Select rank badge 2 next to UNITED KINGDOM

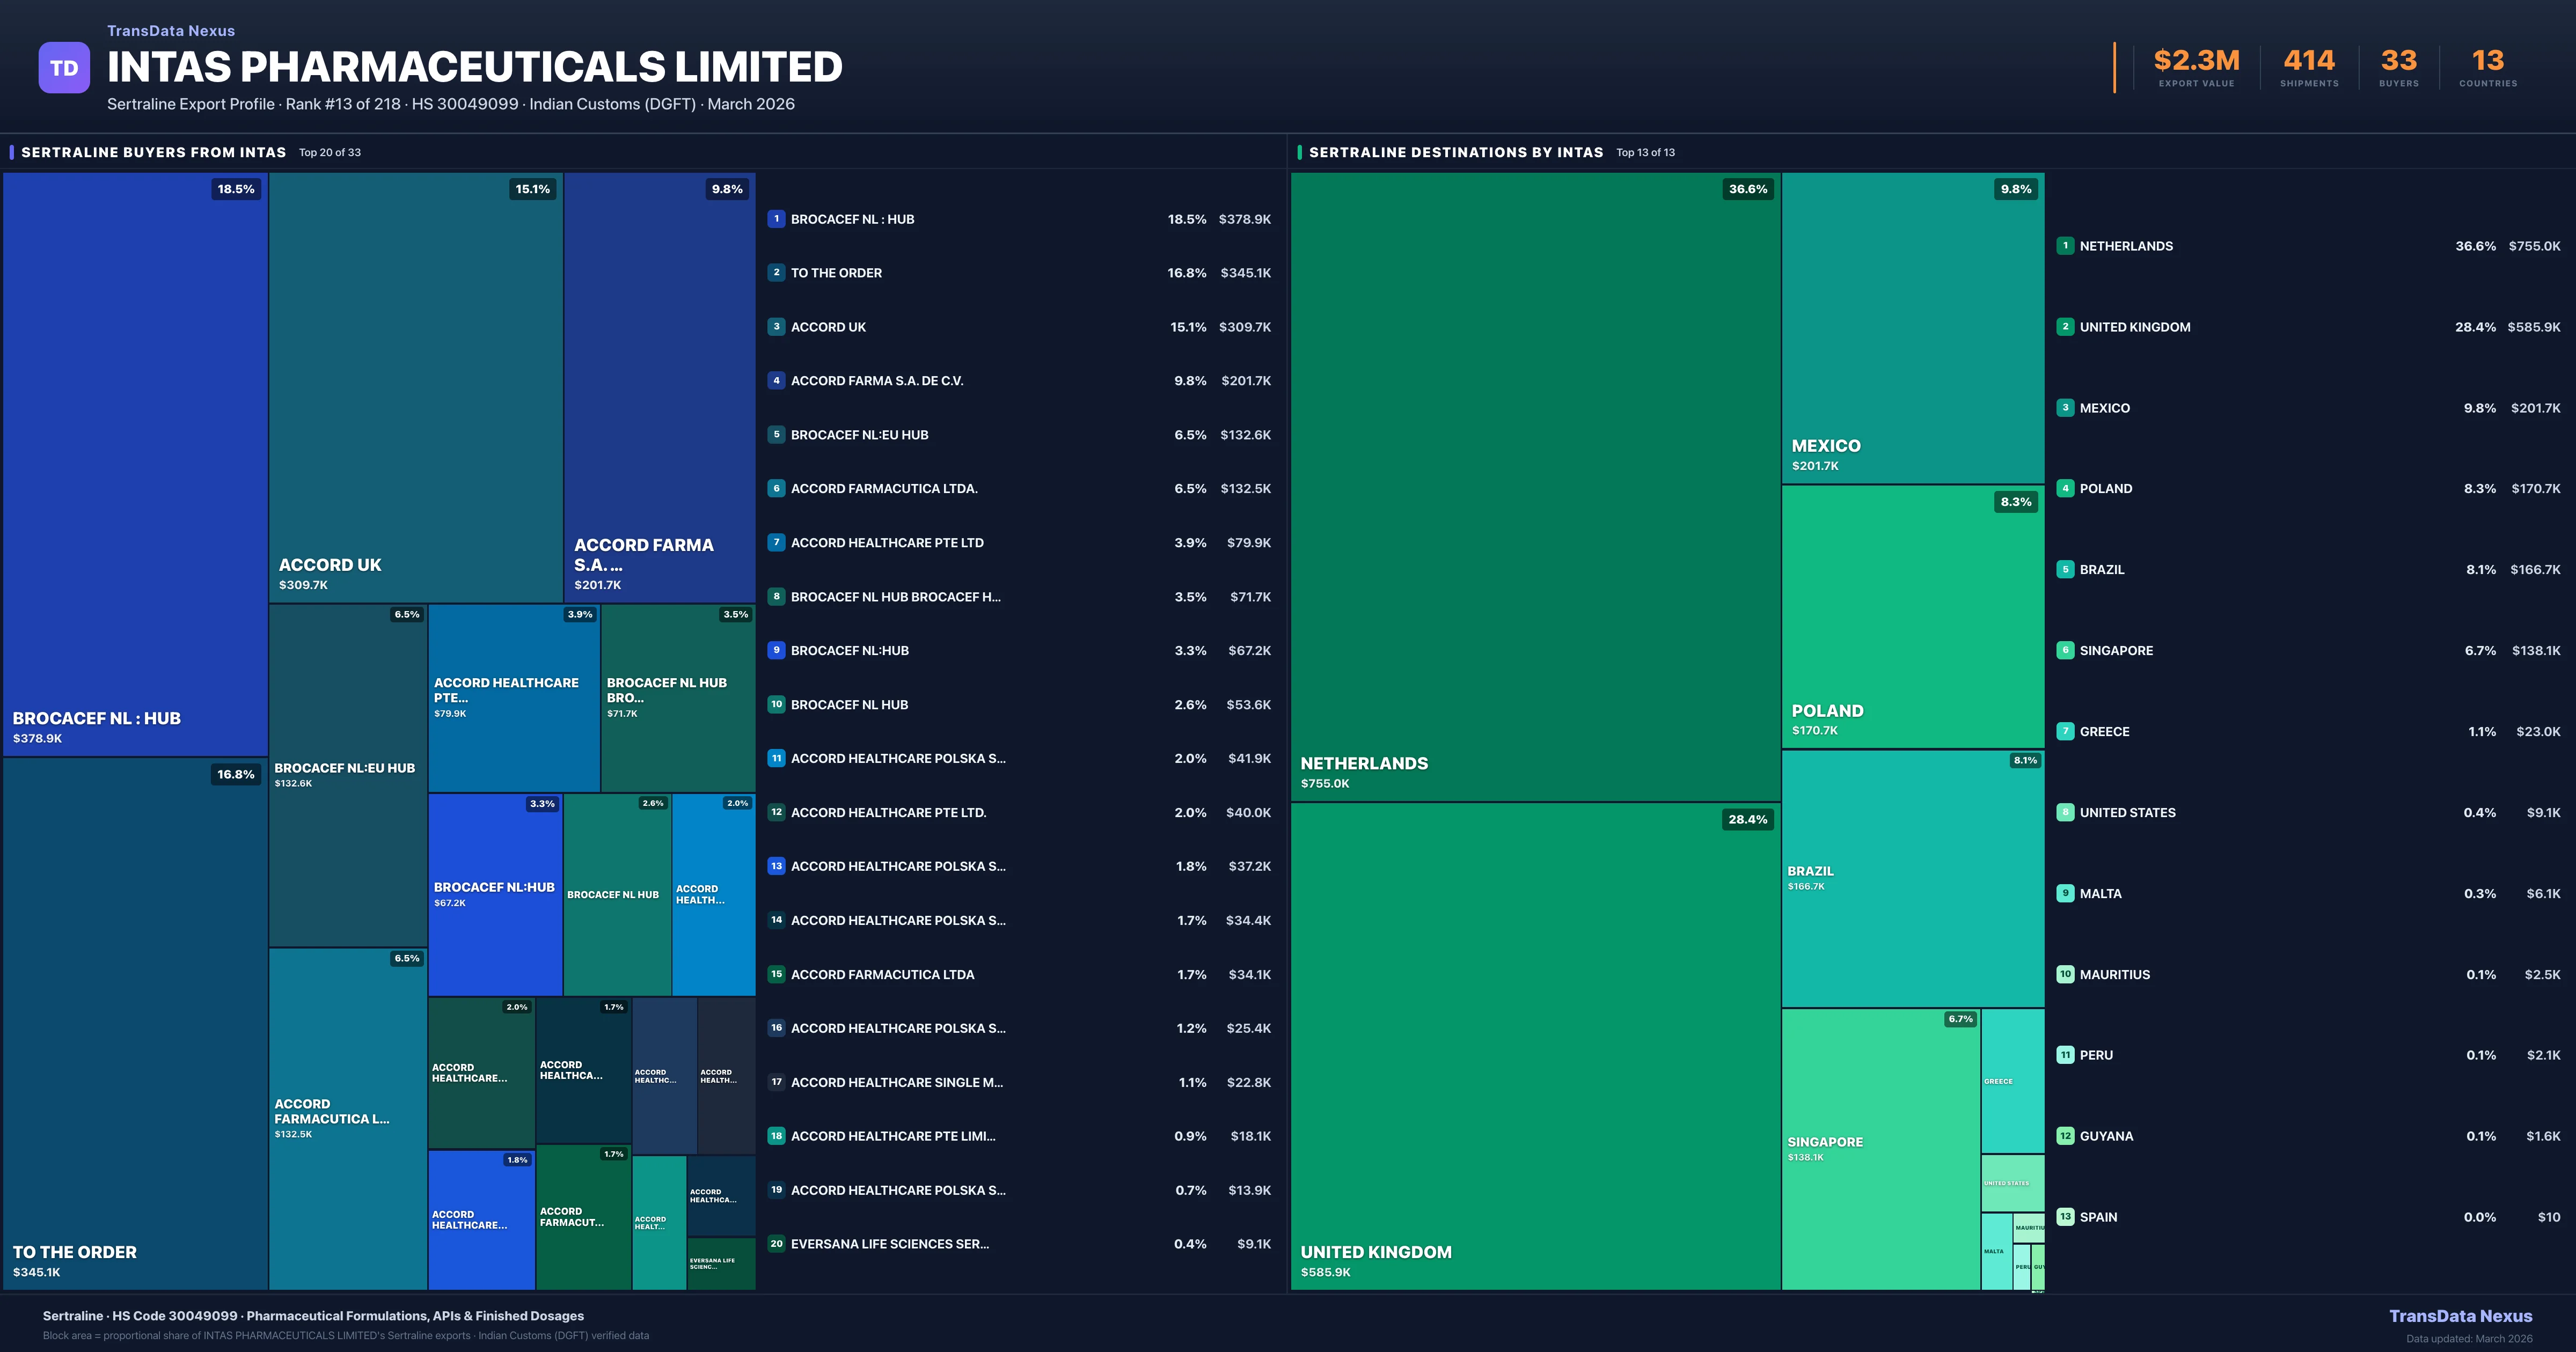coord(2065,327)
